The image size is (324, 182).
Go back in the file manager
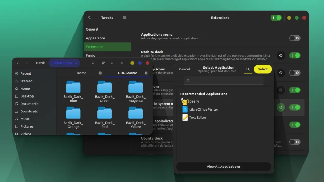coord(18,63)
